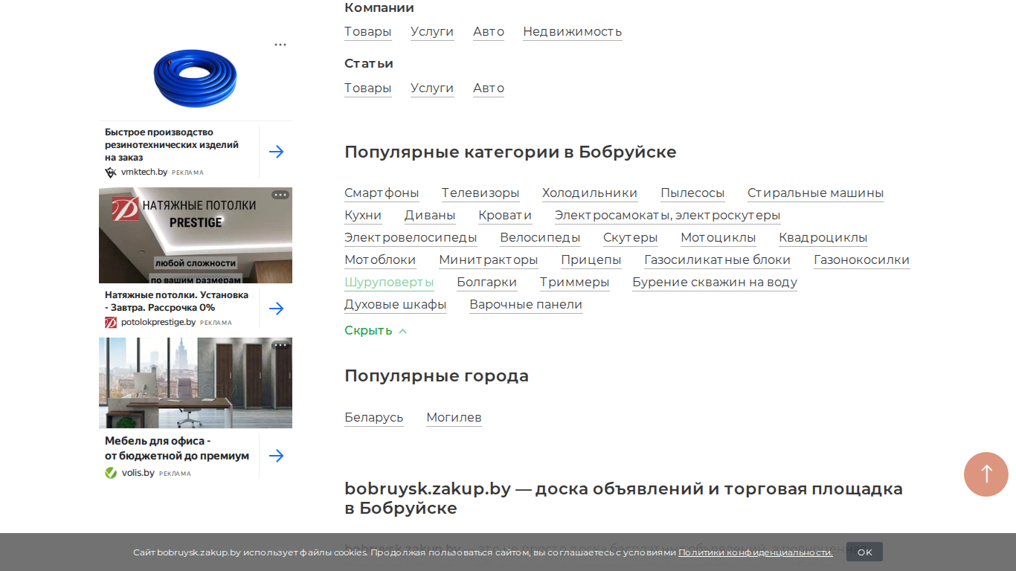Image resolution: width=1016 pixels, height=571 pixels.
Task: Click ad title Мебель для офиса
Action: (x=177, y=448)
